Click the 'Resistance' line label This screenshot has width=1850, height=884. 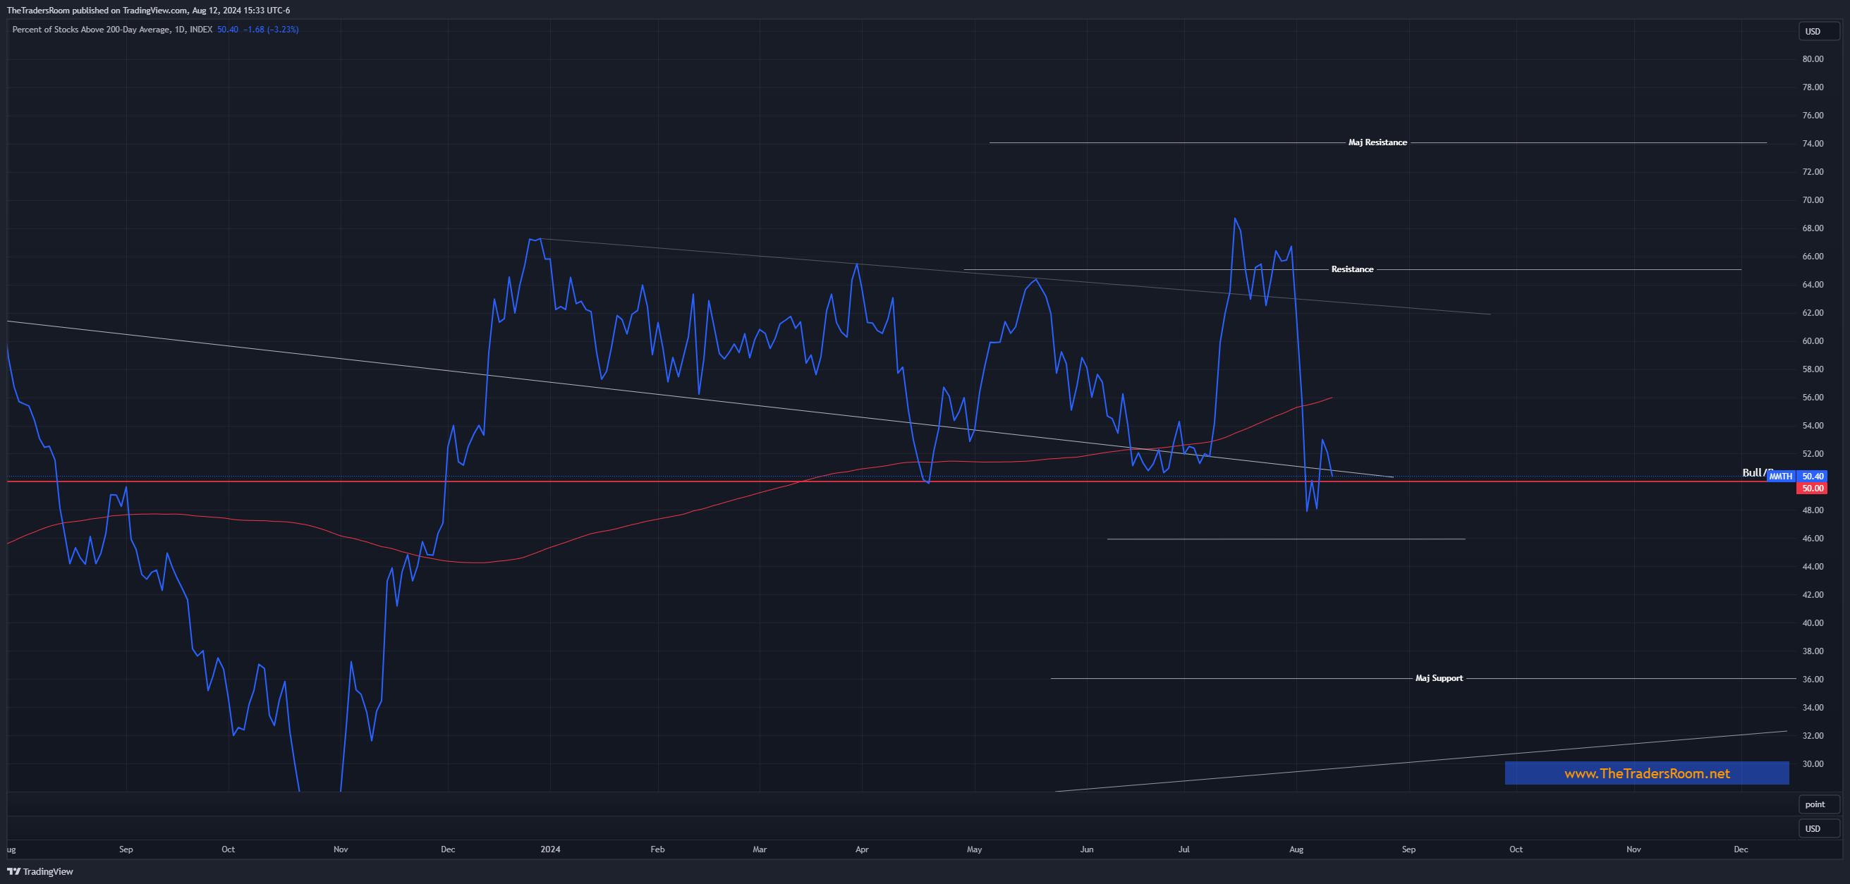(x=1351, y=269)
